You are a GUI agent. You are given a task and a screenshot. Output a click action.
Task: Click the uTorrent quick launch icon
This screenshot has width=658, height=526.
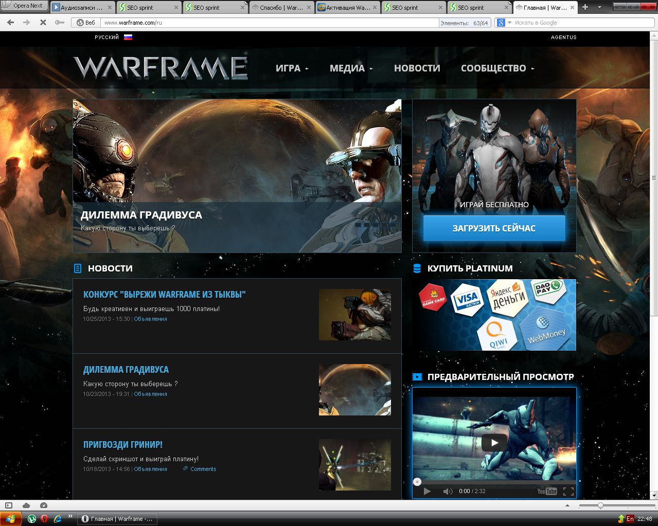coord(32,519)
